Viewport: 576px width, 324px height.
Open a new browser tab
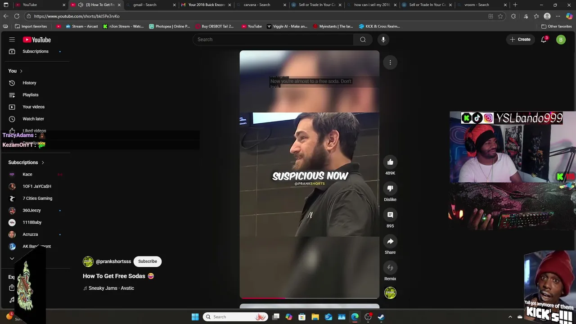pyautogui.click(x=515, y=5)
